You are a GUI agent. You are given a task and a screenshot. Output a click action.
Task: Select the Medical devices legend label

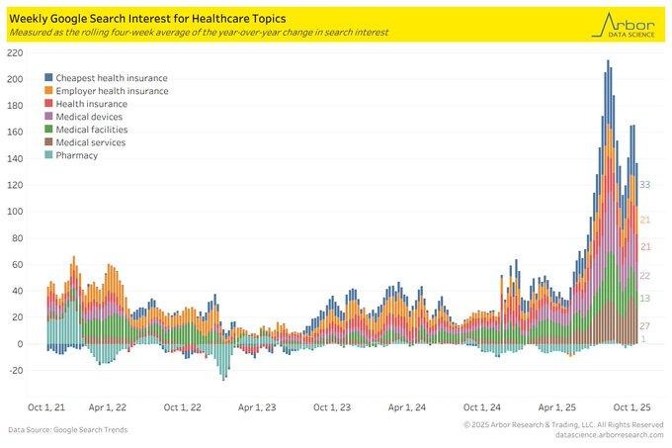pyautogui.click(x=92, y=117)
